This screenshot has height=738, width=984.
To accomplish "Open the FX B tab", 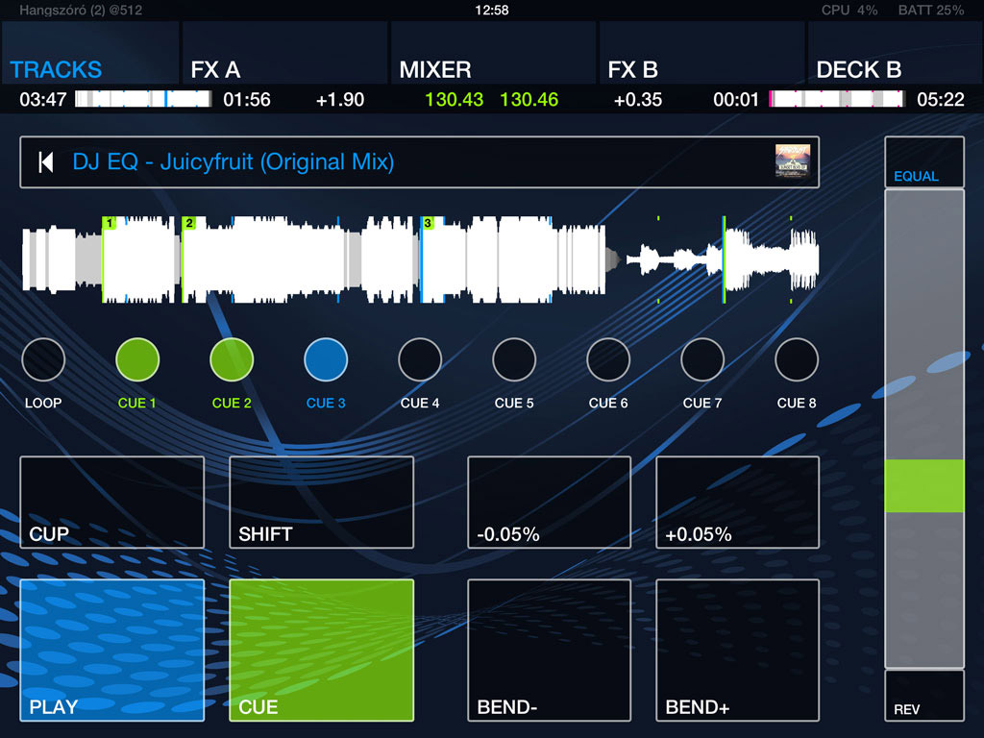I will 701,53.
